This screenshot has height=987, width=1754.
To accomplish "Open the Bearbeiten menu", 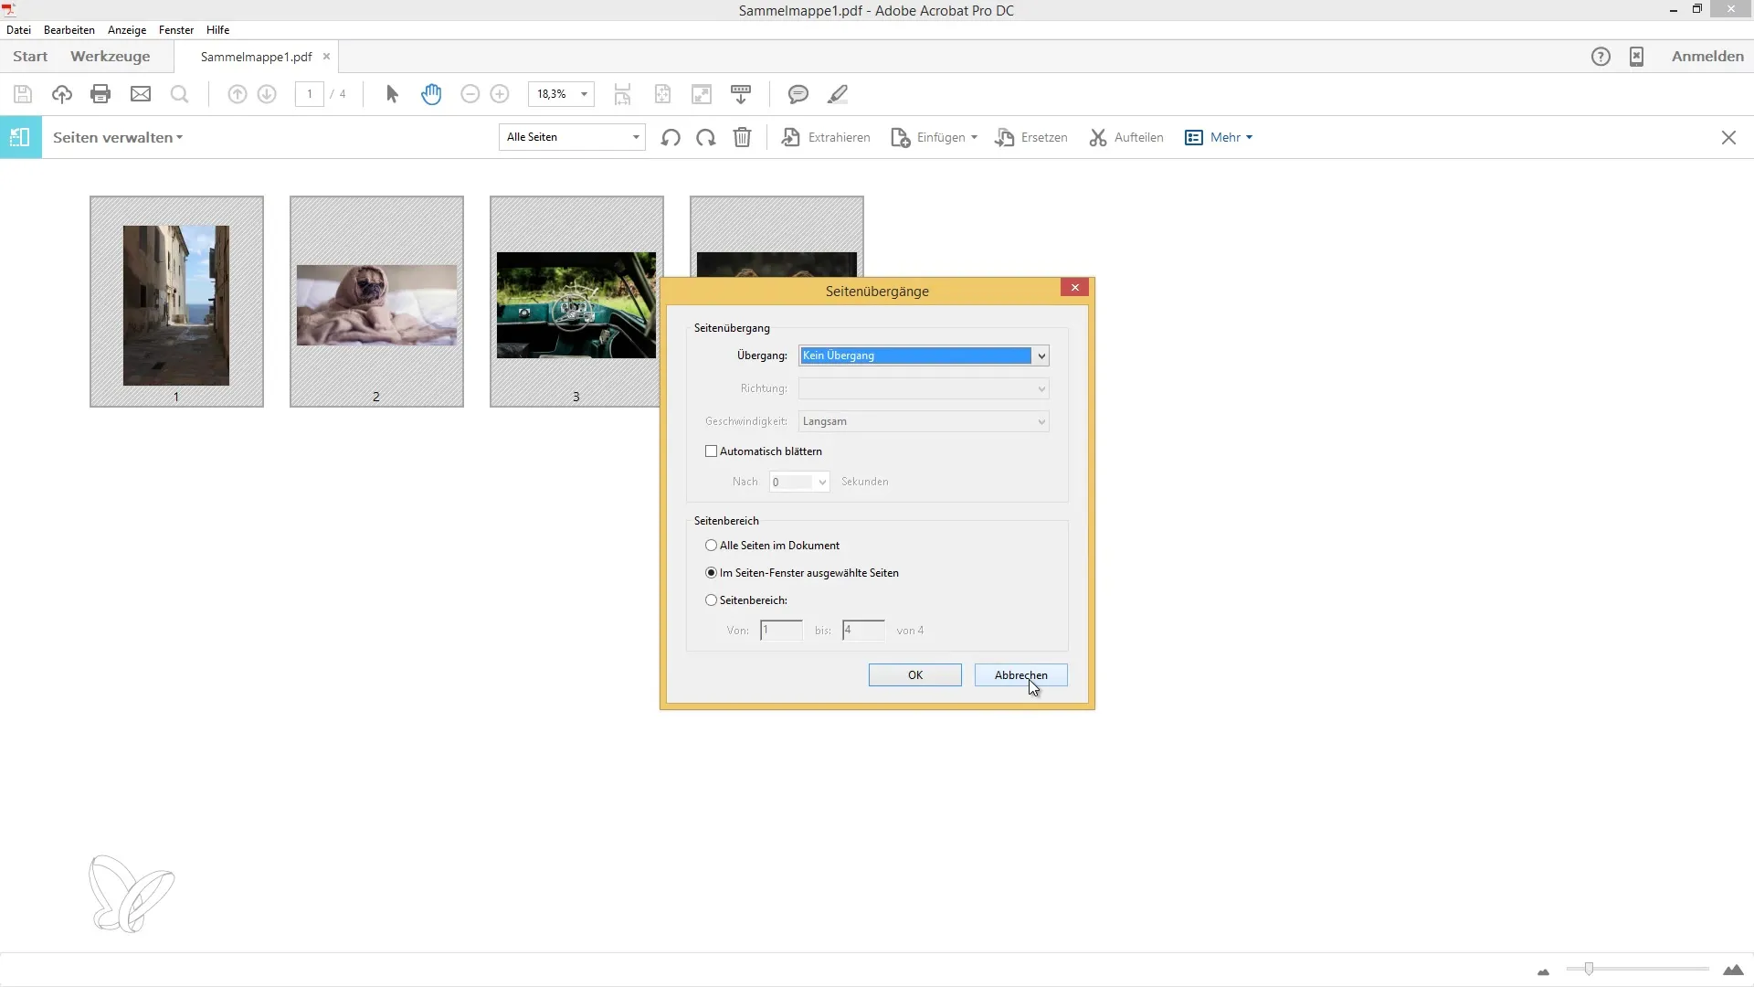I will 69,30.
